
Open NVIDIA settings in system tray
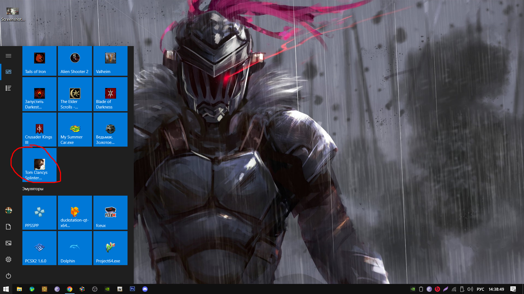(413, 289)
